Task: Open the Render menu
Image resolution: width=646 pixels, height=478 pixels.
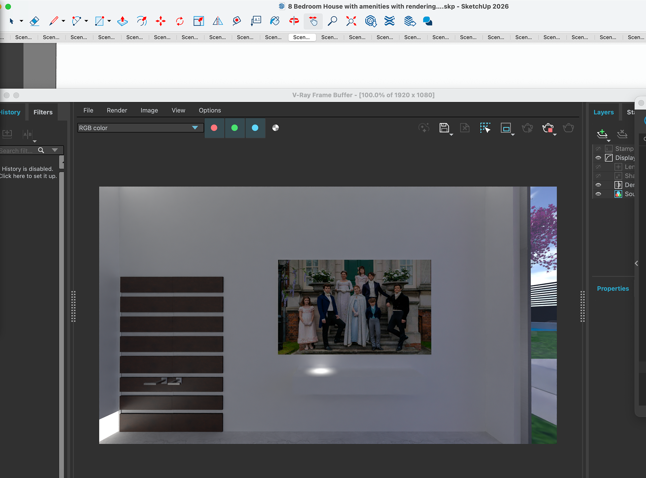Action: click(117, 110)
